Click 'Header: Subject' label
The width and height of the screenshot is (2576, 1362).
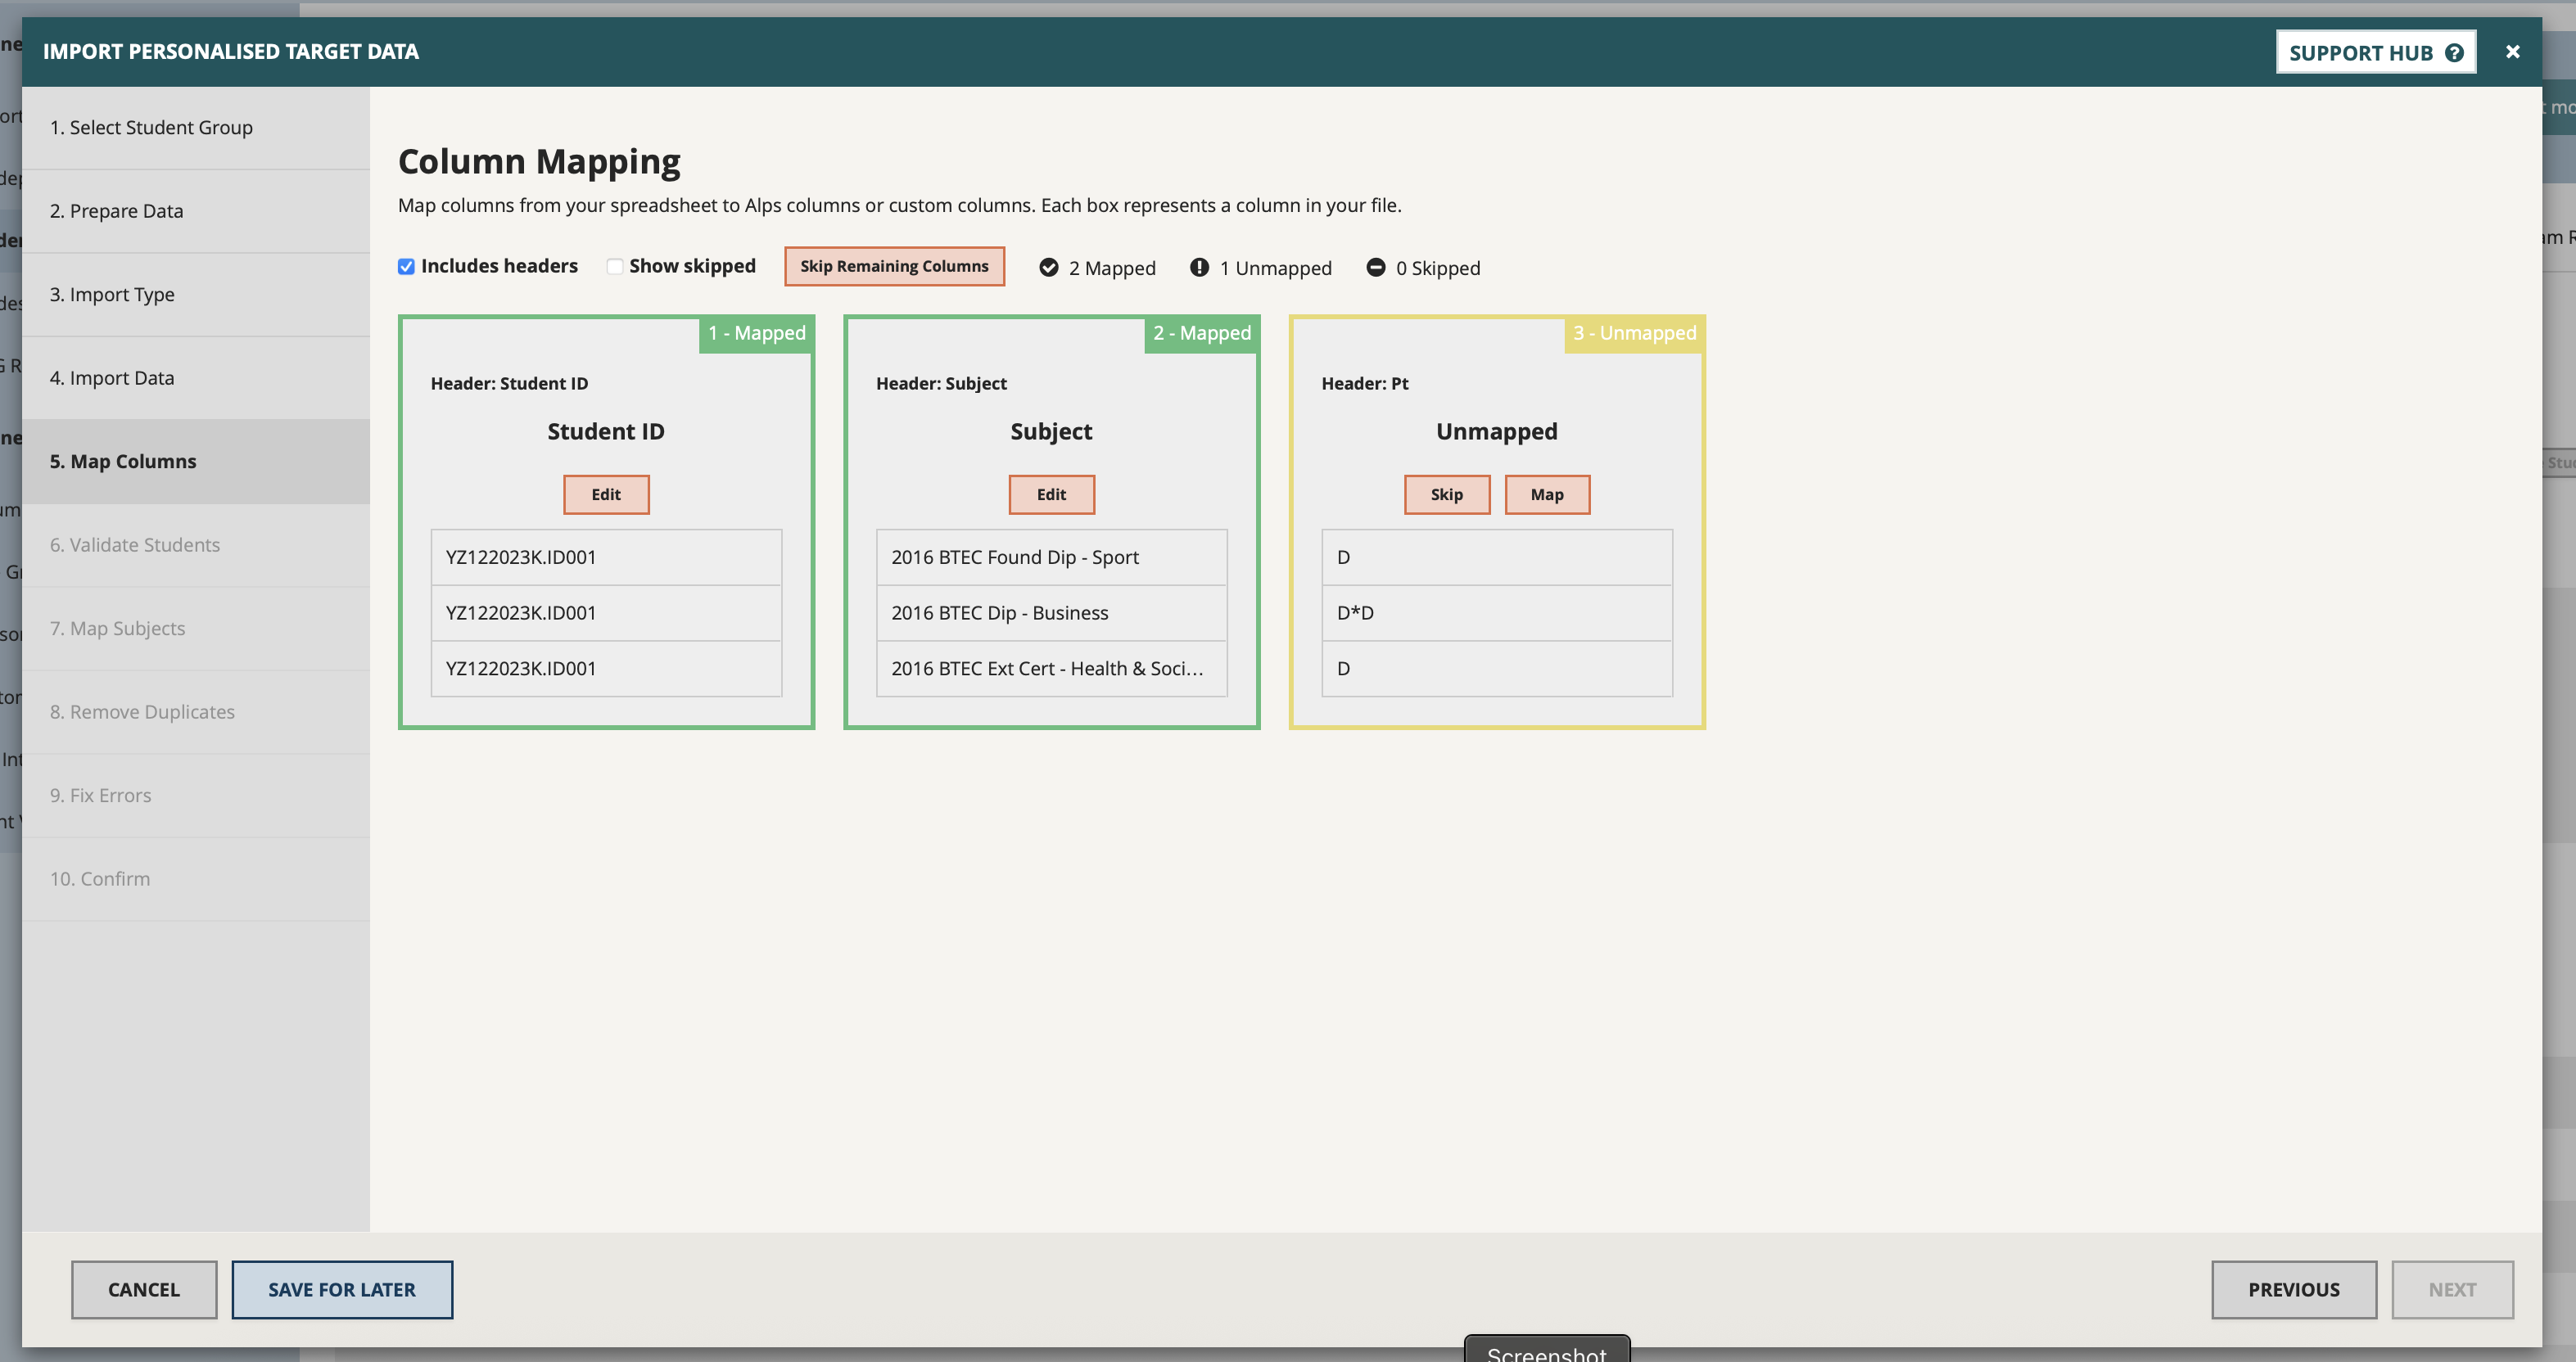click(x=941, y=384)
